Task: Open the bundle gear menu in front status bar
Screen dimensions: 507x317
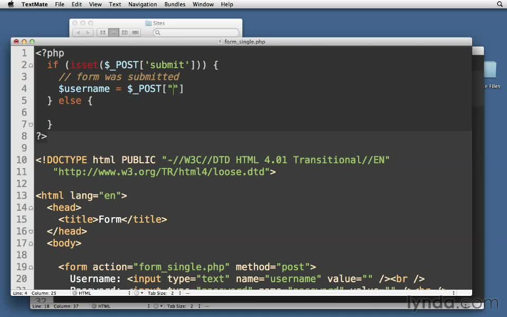Action: point(138,293)
